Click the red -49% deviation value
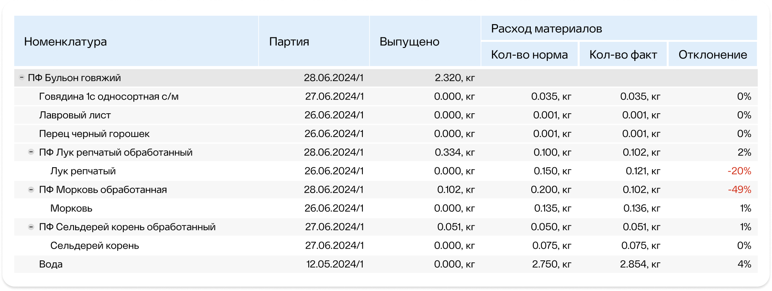Viewport: 772px width, 291px height. (x=739, y=189)
